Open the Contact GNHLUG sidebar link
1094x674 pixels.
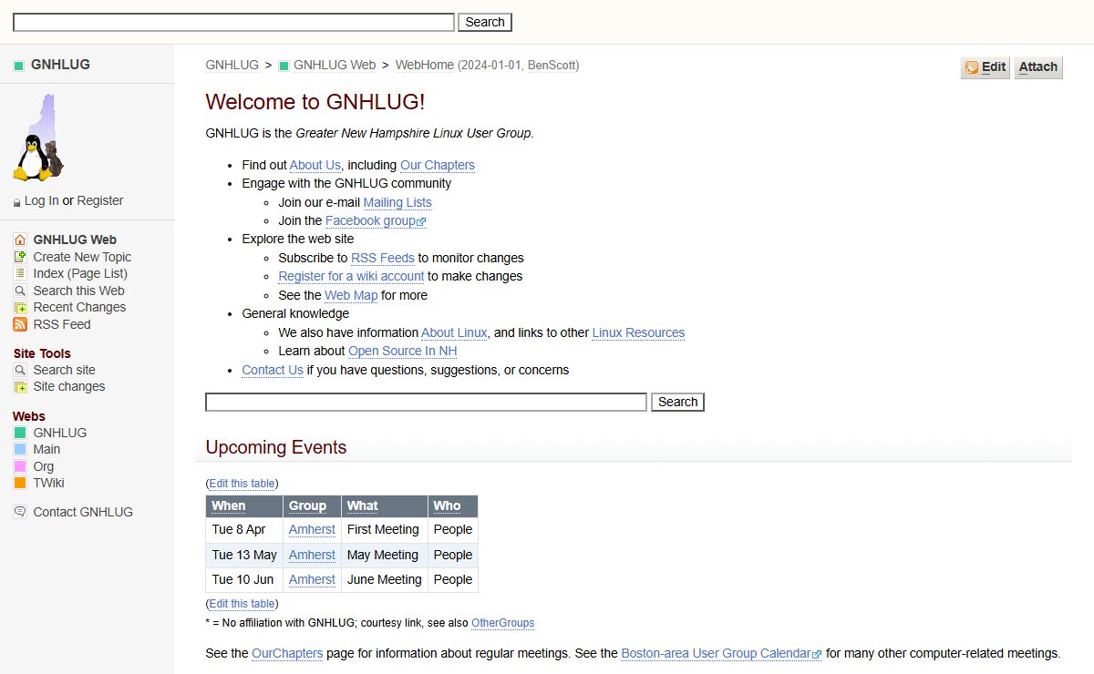[83, 512]
